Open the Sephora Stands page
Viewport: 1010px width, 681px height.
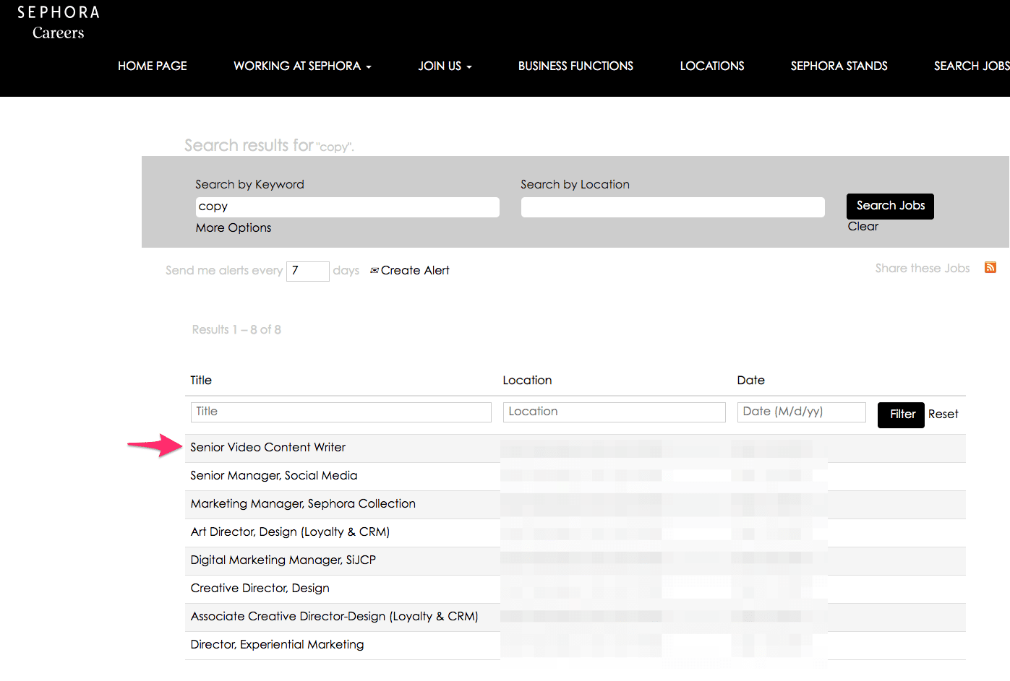click(x=839, y=66)
